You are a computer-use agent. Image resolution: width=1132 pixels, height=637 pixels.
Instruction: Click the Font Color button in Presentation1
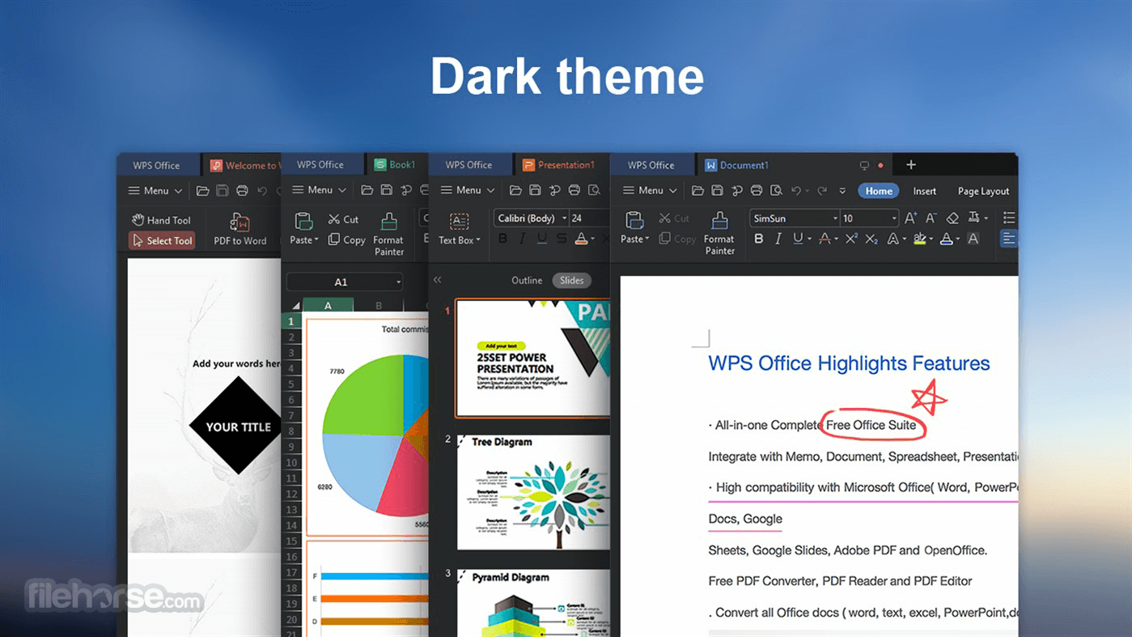coord(583,239)
